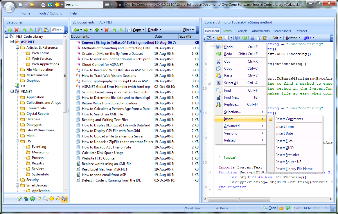This screenshot has width=338, height=214.
Task: Collapse the VB.NET tree node
Action: [12, 91]
